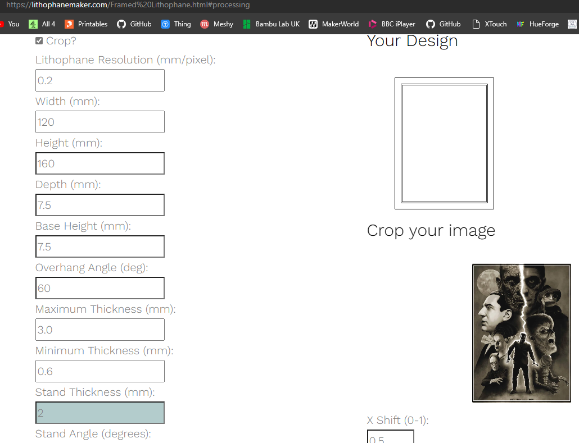The height and width of the screenshot is (443, 579).
Task: Open the last bookmark icon after HueForge
Action: pos(572,24)
